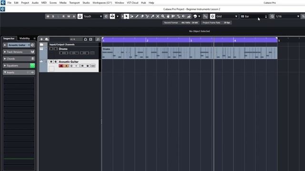This screenshot has height=171, width=305.
Task: Click the Drums MIDI part in timeline
Action: point(190,53)
